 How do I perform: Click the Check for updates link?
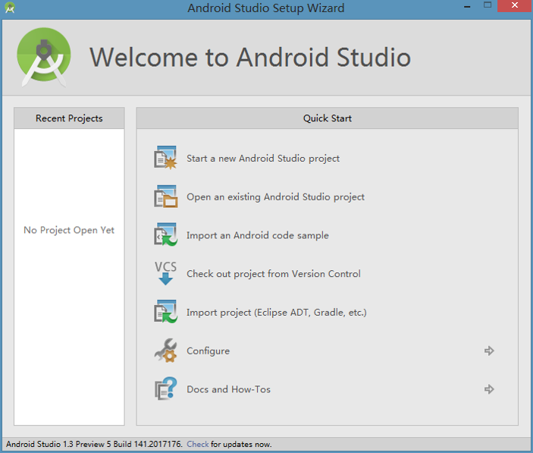point(197,444)
